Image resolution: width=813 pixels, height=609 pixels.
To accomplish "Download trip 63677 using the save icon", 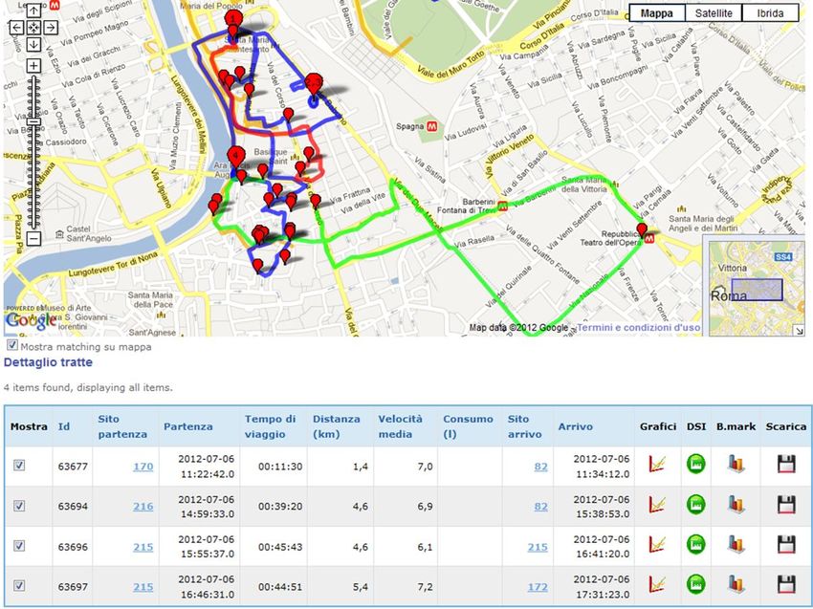I will coord(786,465).
